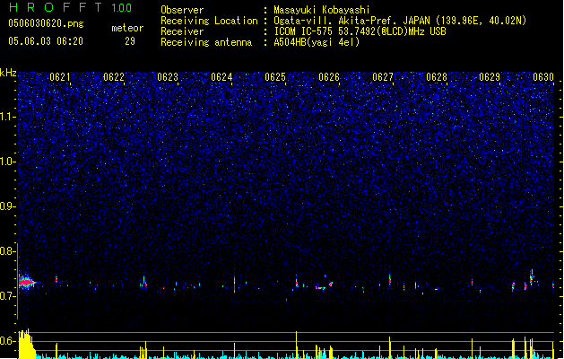The image size is (564, 359).
Task: Click the observer name Masayuki Kobayashi
Action: click(322, 10)
